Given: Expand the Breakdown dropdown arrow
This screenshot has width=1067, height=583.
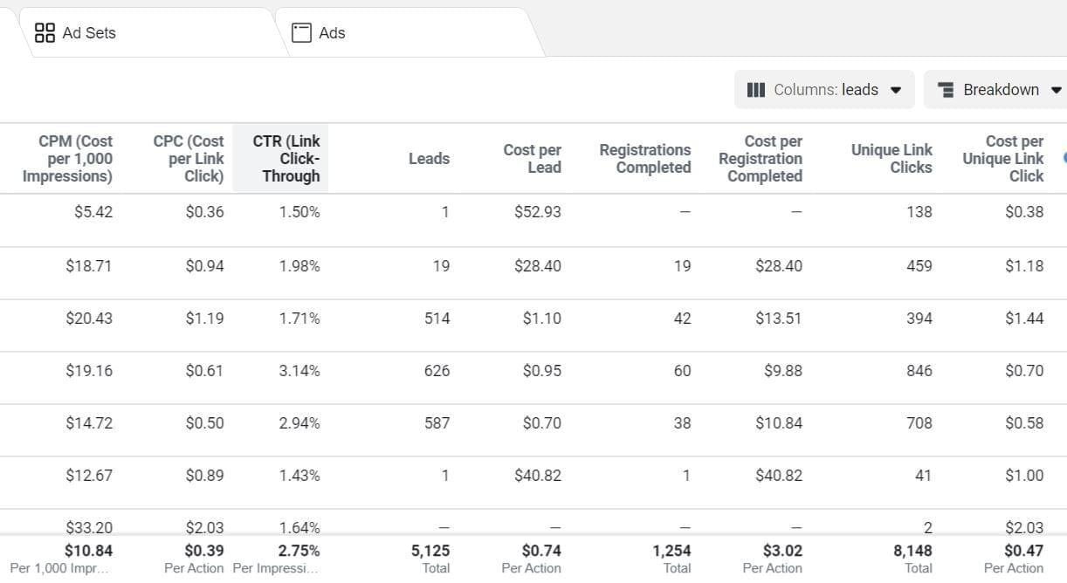Looking at the screenshot, I should coord(1056,90).
